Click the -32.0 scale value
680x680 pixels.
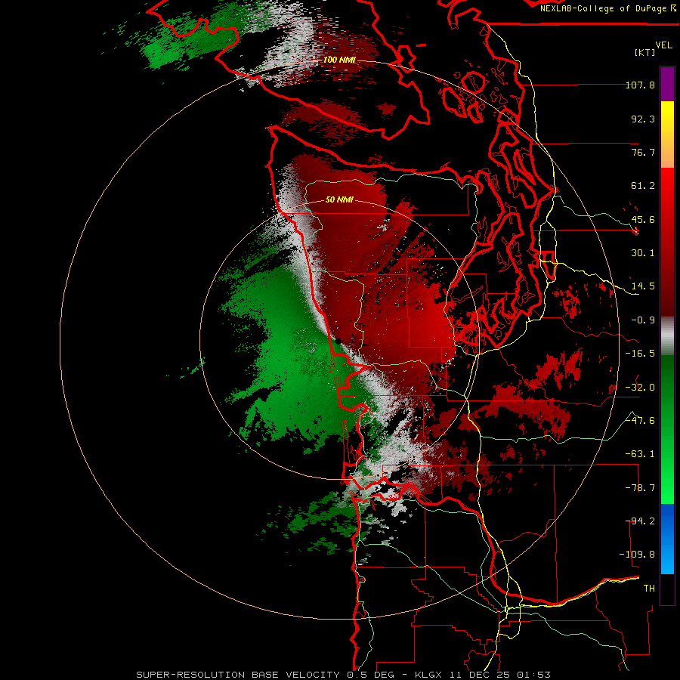[x=640, y=388]
